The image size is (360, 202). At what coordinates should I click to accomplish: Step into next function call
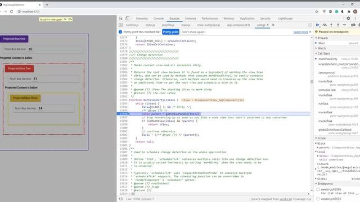[x=331, y=25]
